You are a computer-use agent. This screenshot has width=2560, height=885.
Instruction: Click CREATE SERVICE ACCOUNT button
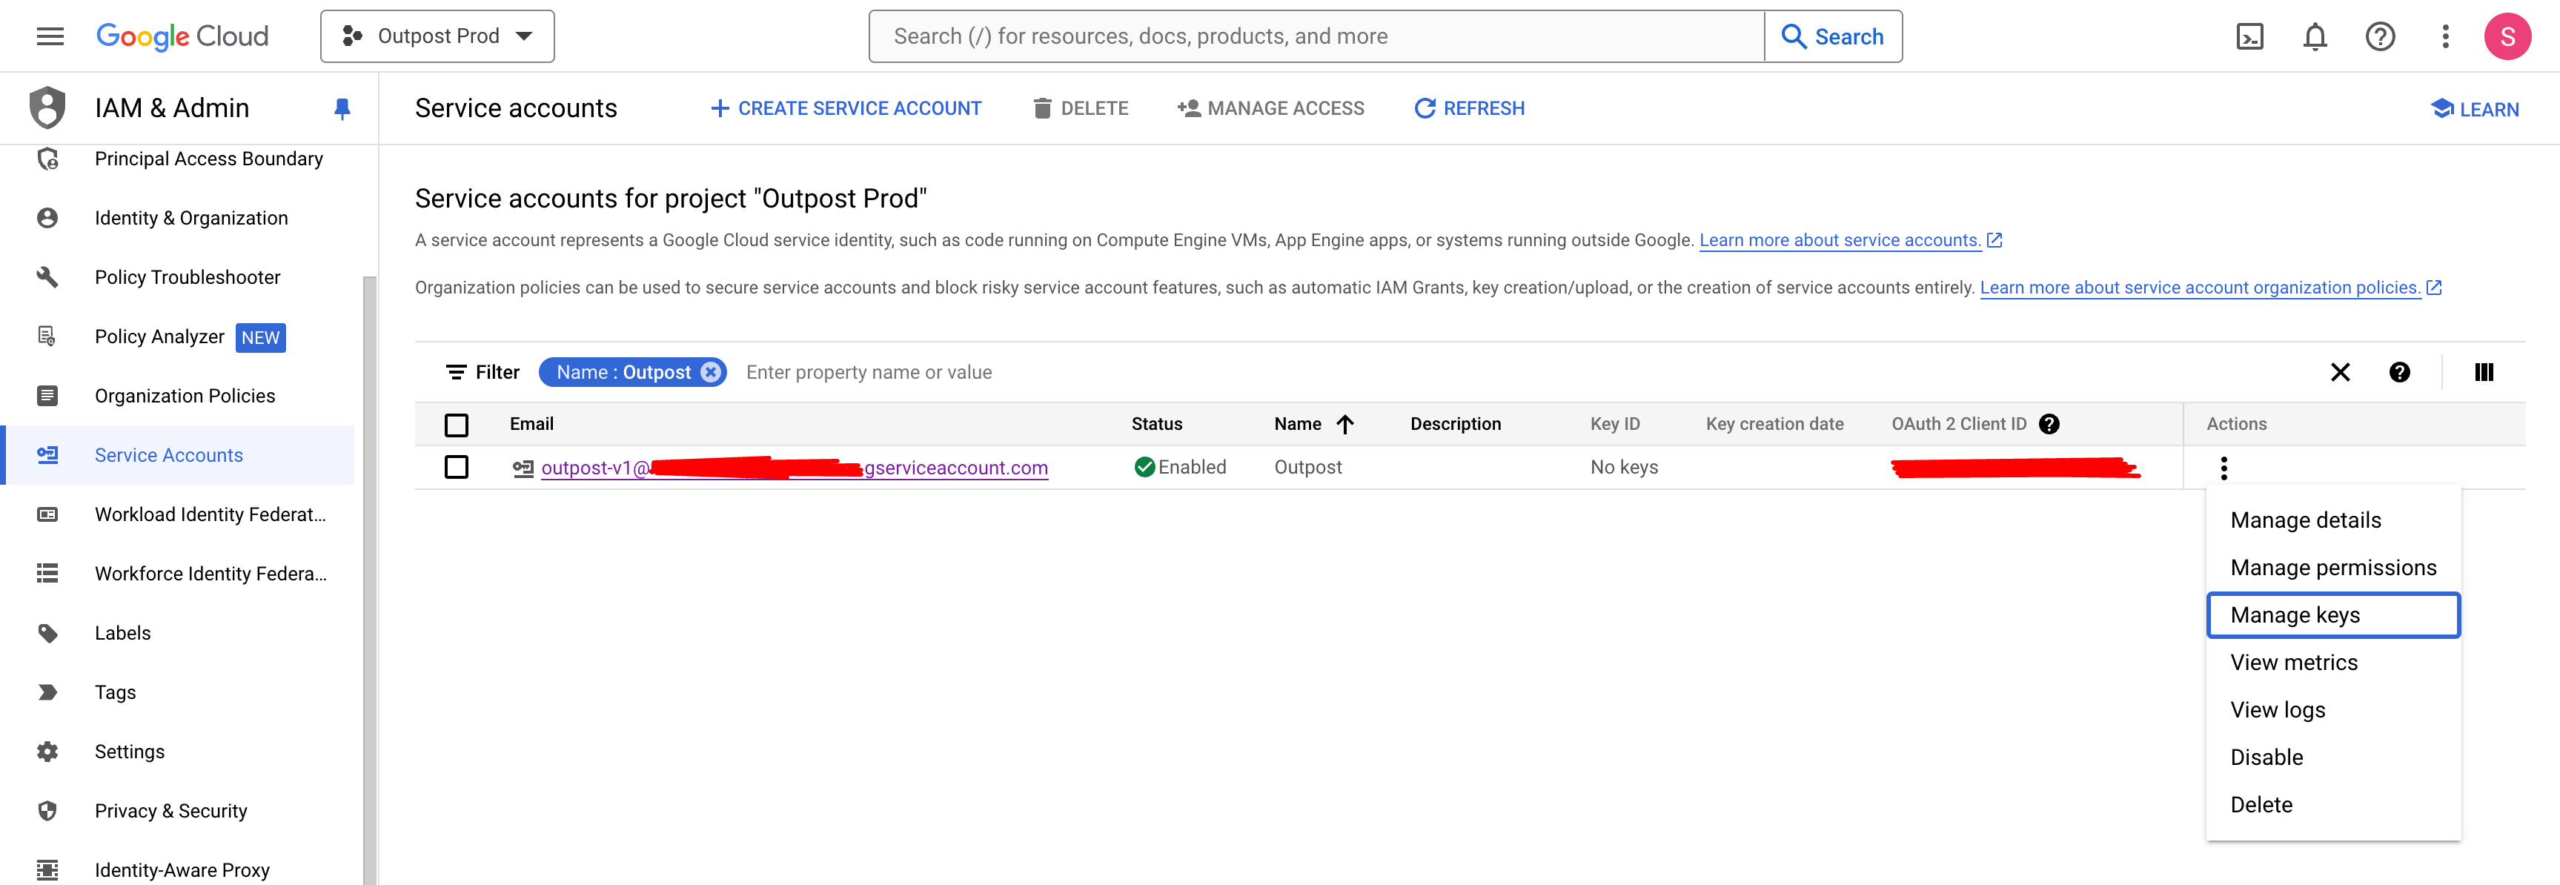pyautogui.click(x=846, y=108)
